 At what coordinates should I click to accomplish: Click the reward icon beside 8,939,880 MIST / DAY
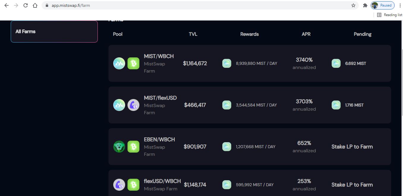227,63
